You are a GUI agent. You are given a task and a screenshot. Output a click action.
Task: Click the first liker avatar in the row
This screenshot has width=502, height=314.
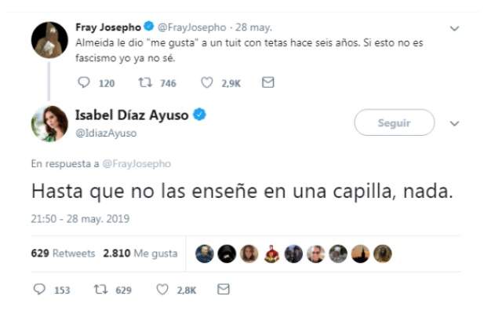205,254
